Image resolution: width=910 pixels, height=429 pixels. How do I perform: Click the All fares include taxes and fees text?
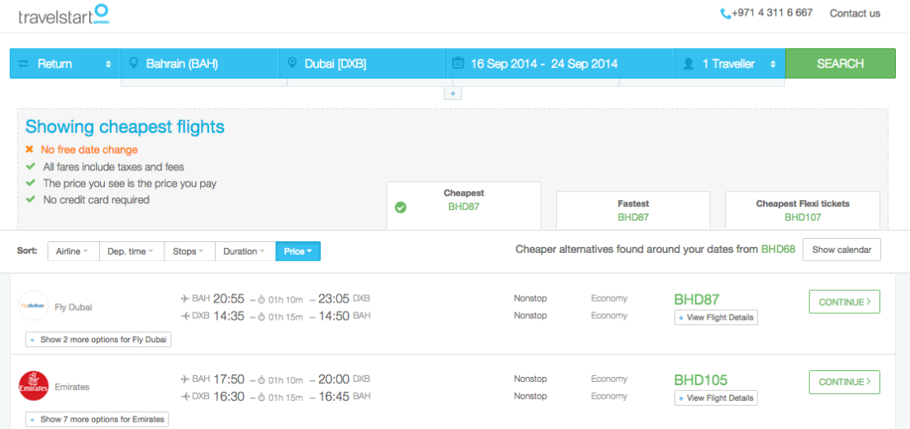pyautogui.click(x=113, y=167)
